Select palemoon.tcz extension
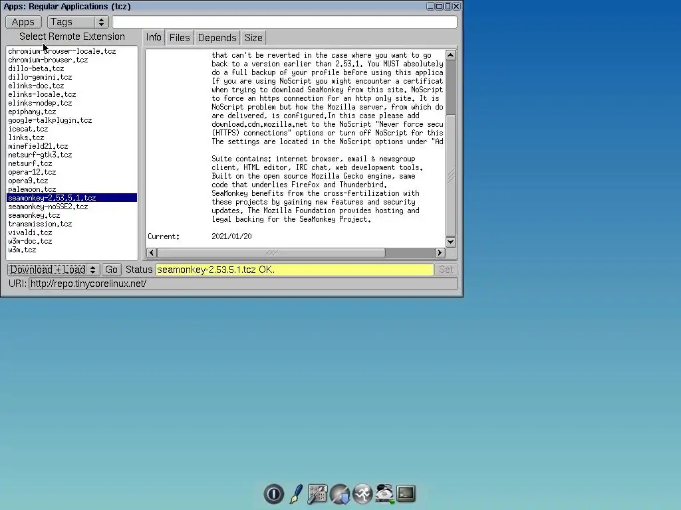 (x=72, y=189)
